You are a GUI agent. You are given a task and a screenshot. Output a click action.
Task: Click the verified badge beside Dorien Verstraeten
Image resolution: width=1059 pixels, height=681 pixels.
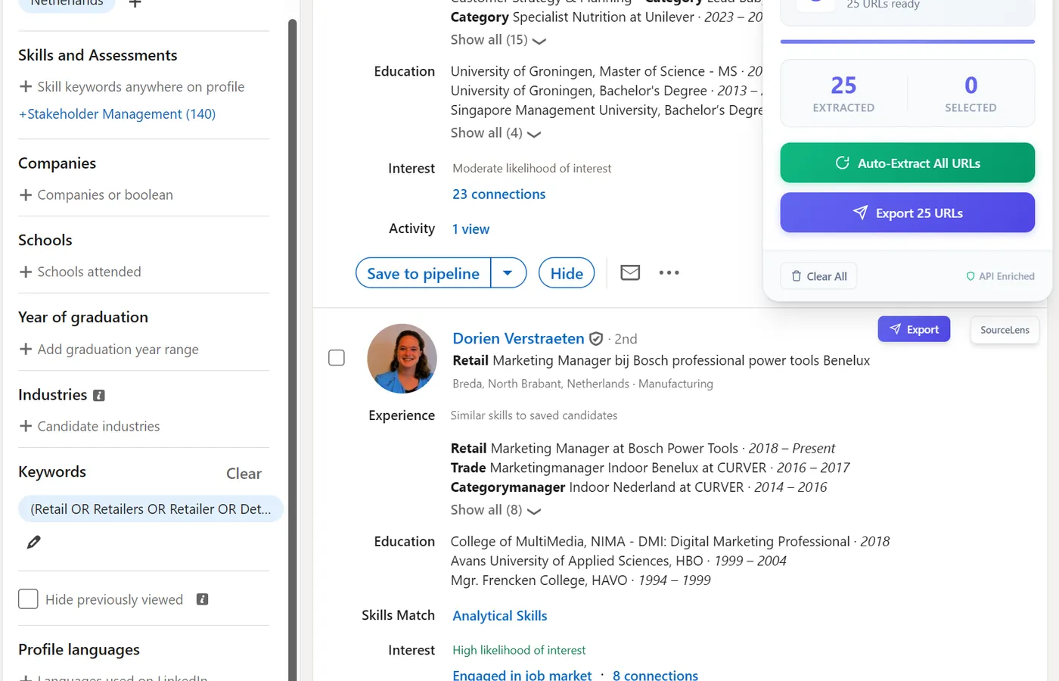point(596,338)
